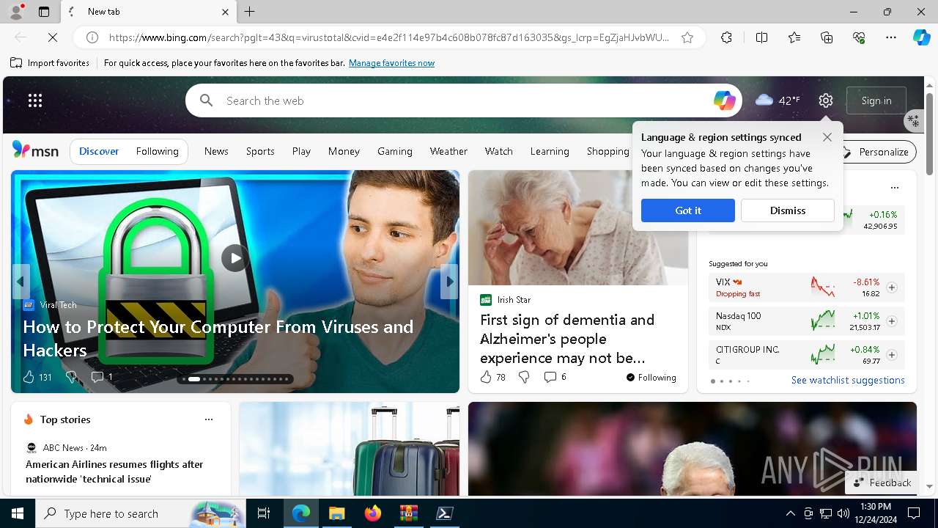Click Manage favorites now link
938x528 pixels.
(392, 63)
